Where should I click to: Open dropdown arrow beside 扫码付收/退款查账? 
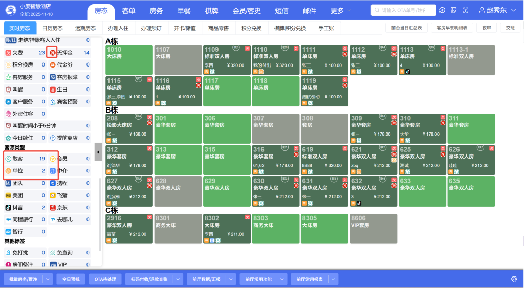tap(178, 279)
